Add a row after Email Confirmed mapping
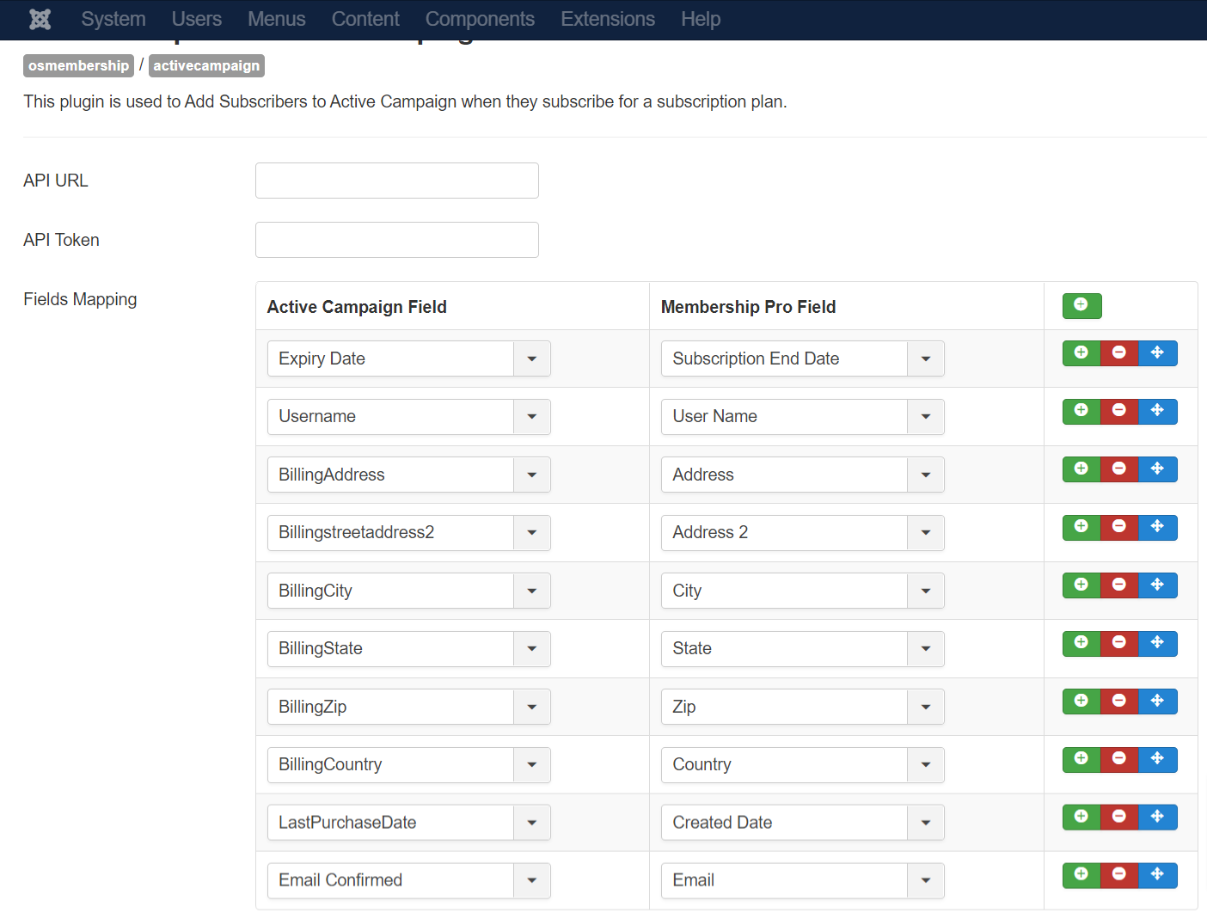Viewport: 1207px width, 913px height. 1081,875
